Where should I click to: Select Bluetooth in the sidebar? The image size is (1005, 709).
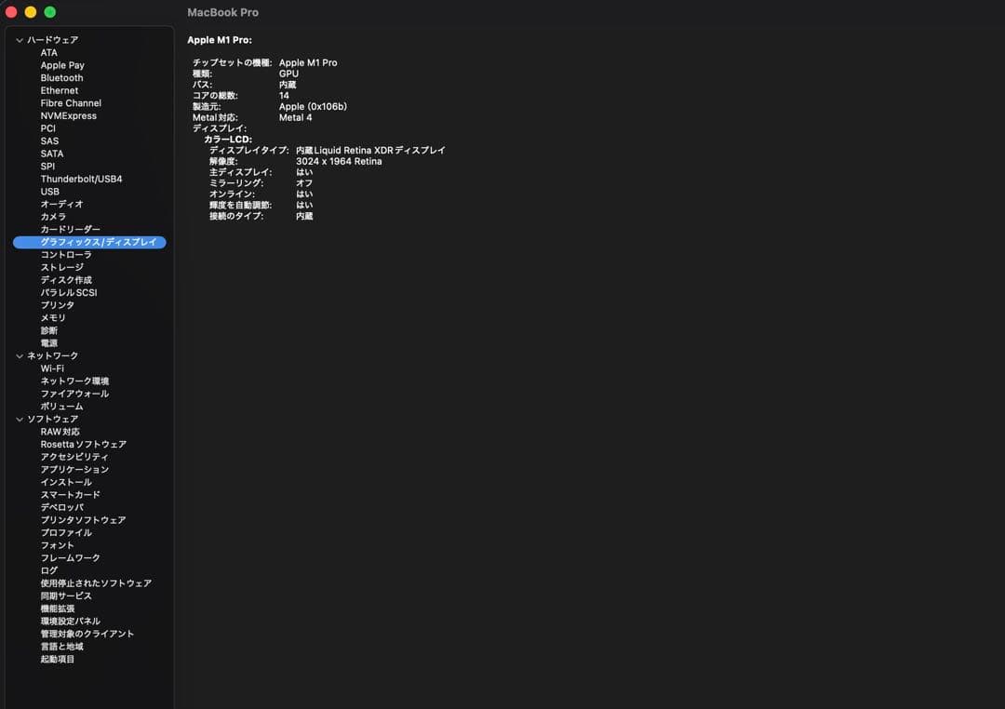click(61, 78)
